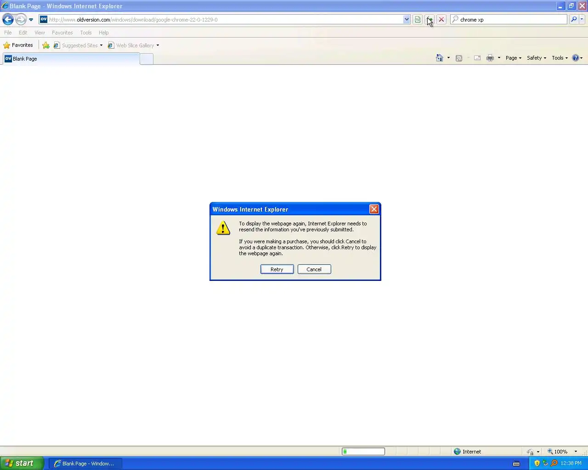Open the Edit menu
Screen dimensions: 588x470
coord(23,33)
